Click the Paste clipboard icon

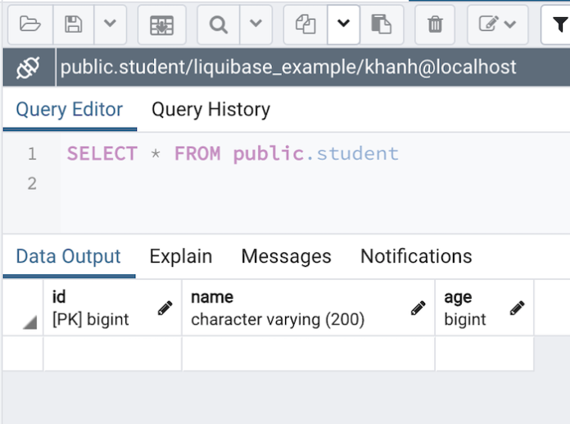(x=381, y=25)
